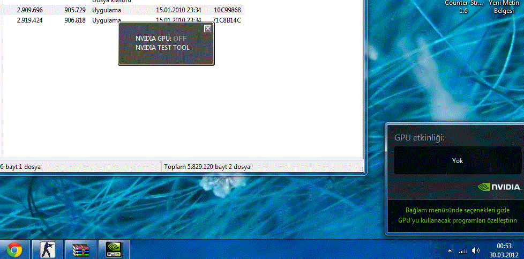Click the NVIDIA logo in GPU panel
The height and width of the screenshot is (259, 524).
pyautogui.click(x=499, y=187)
